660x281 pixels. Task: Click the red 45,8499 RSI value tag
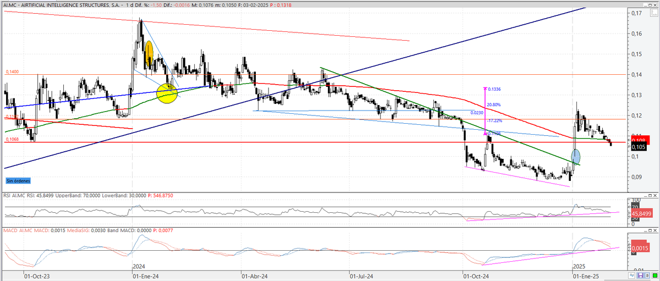click(x=641, y=213)
